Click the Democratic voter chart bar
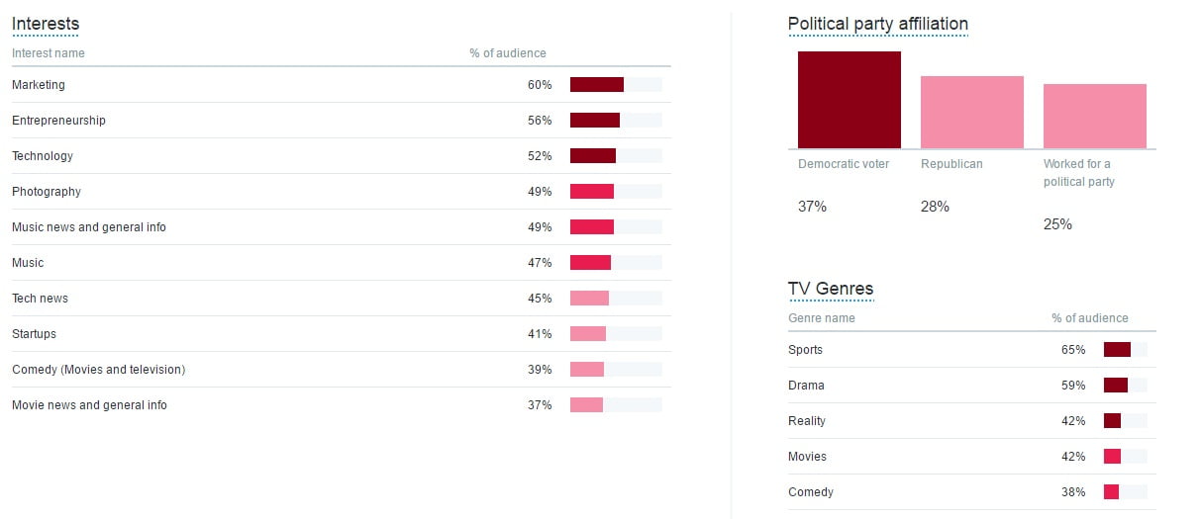1202x519 pixels. [850, 100]
